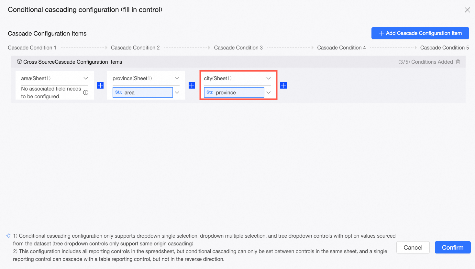This screenshot has width=475, height=269.
Task: Click the plus icon after area(Sheet1) card
Action: point(100,85)
